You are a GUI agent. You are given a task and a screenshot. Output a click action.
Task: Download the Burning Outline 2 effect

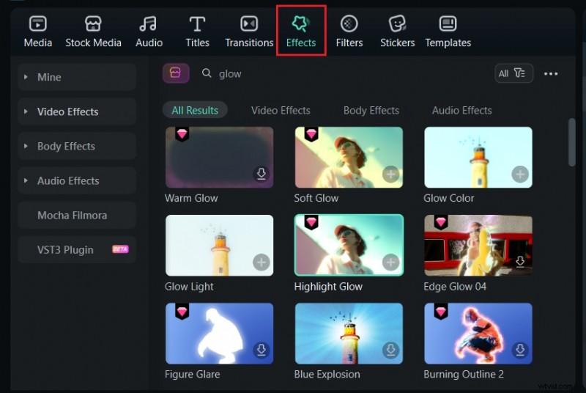[520, 350]
